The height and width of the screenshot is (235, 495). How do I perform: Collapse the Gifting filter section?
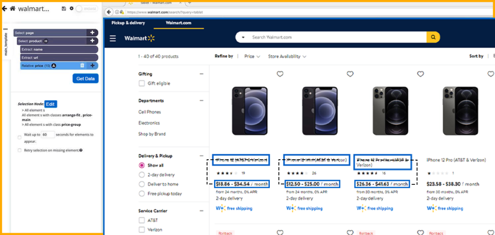pyautogui.click(x=202, y=74)
